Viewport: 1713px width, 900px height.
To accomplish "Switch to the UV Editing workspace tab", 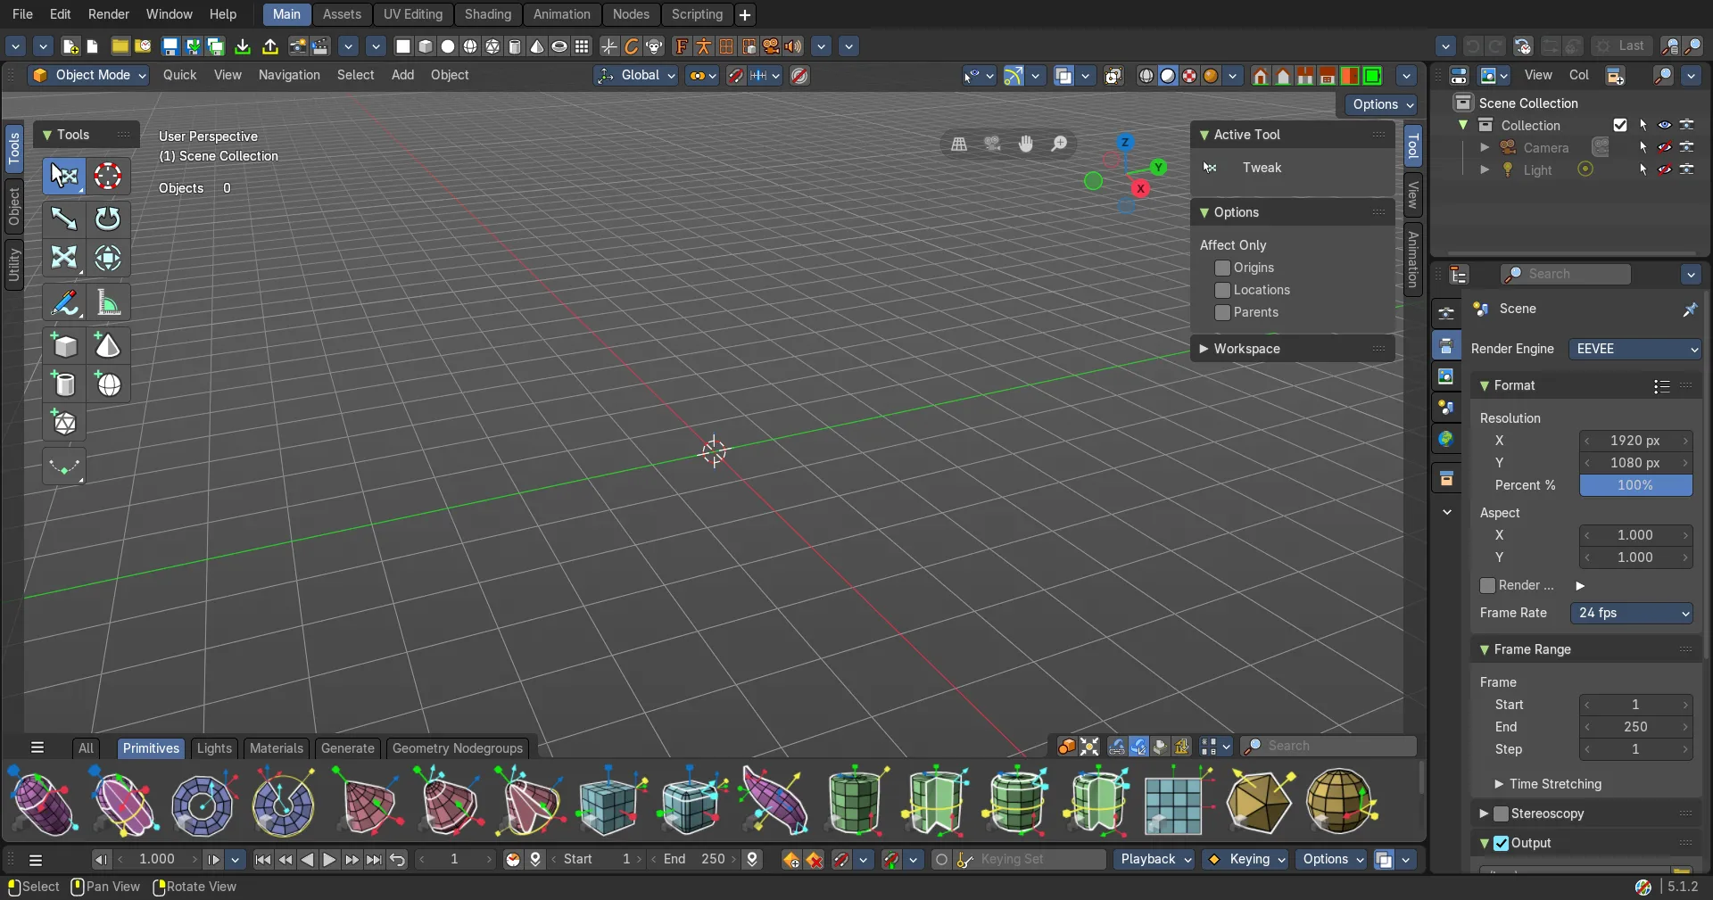I will pos(412,14).
